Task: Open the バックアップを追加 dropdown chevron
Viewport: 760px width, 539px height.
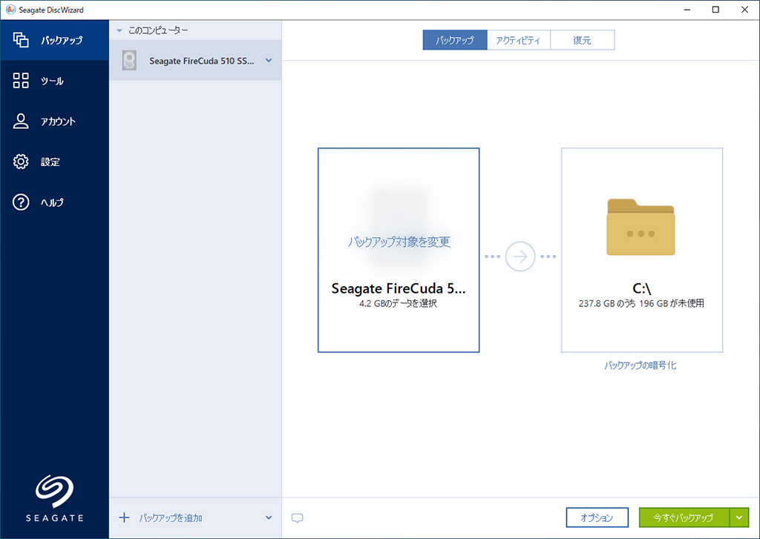Action: [269, 517]
